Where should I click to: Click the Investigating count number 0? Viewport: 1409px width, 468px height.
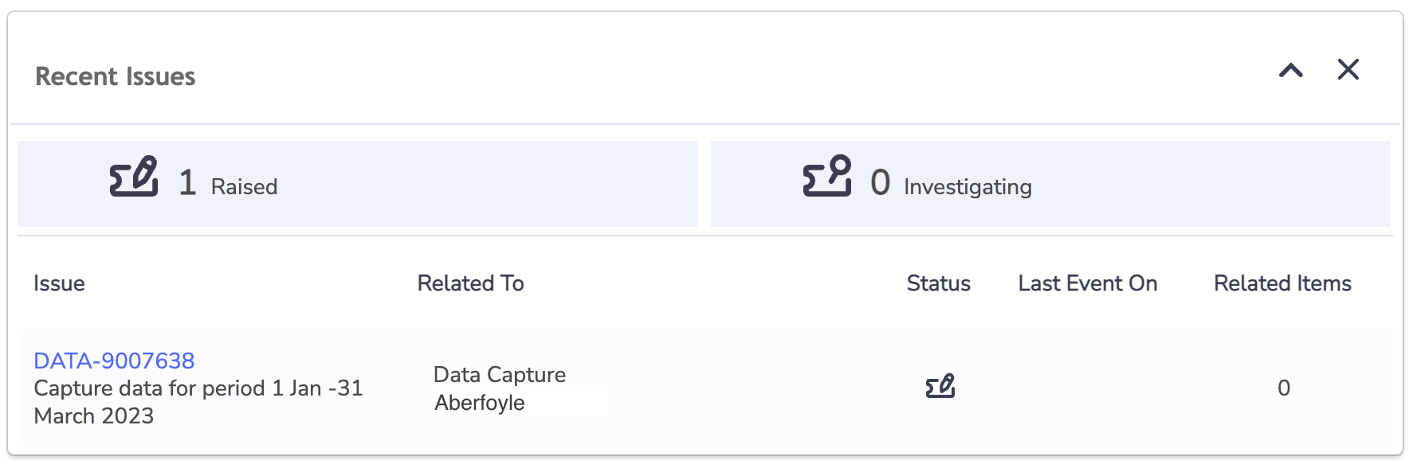881,183
